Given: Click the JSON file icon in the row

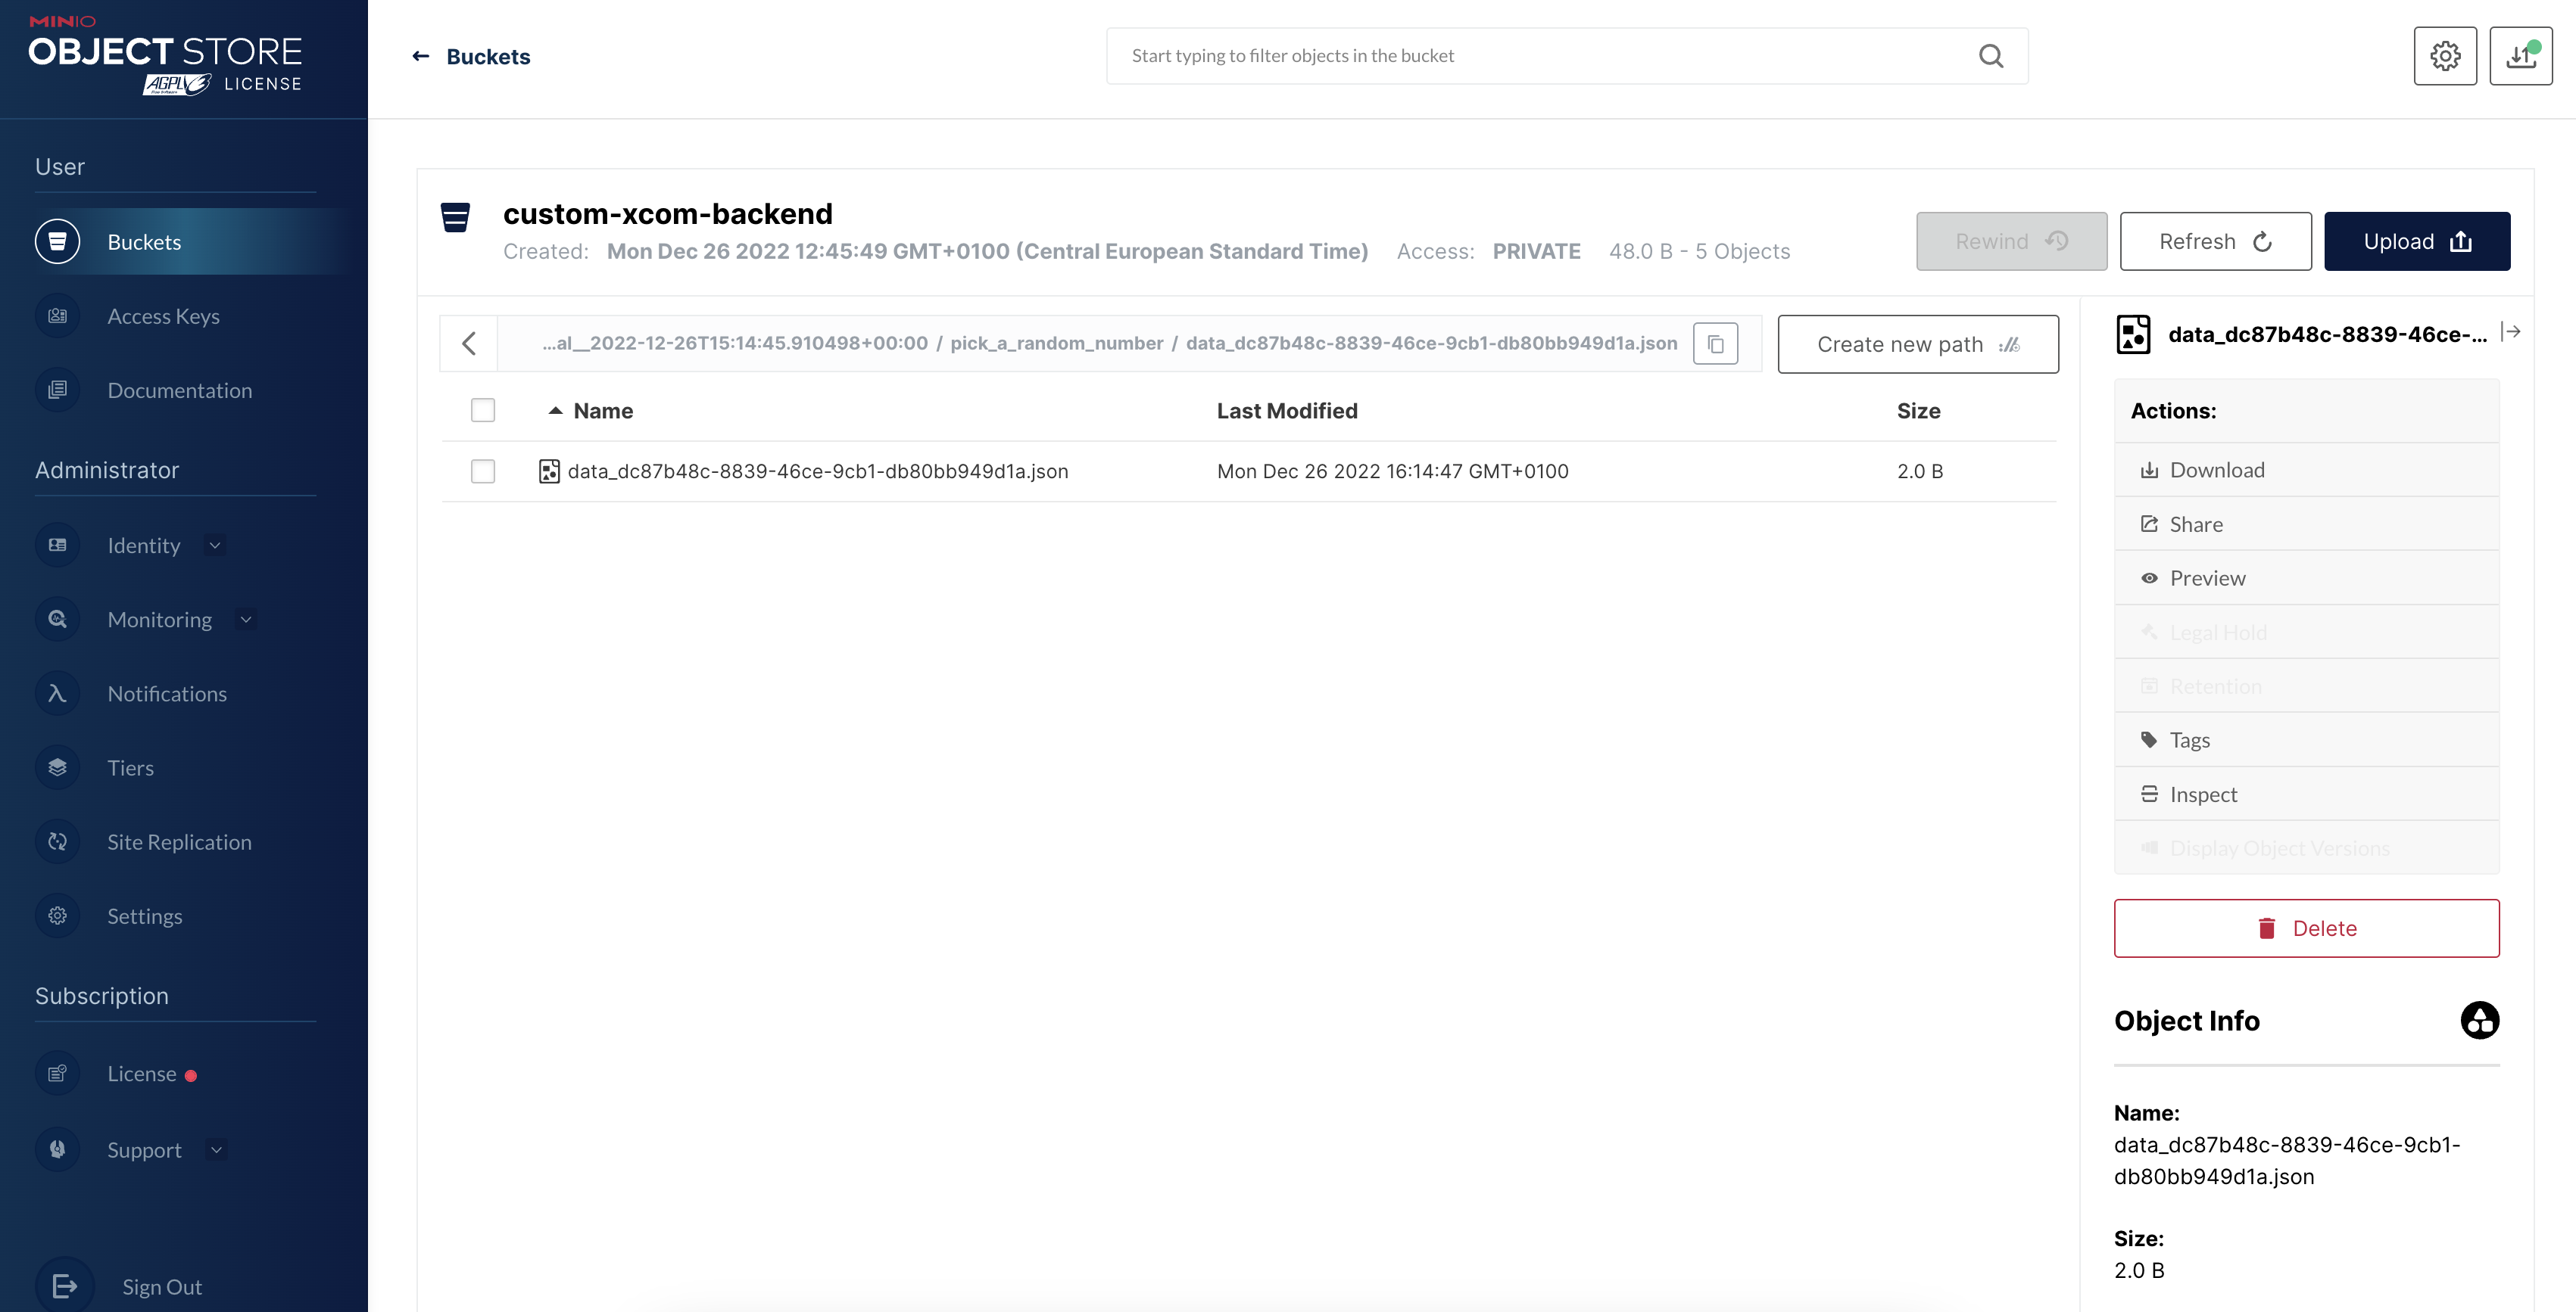Looking at the screenshot, I should (549, 471).
